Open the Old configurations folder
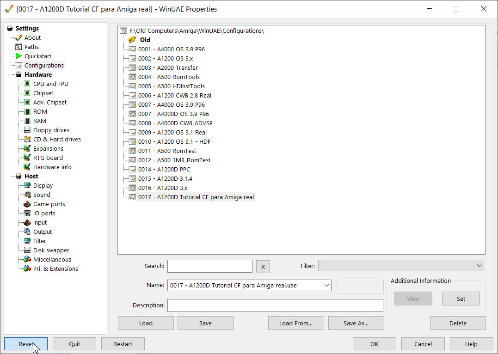Viewport: 498px width, 354px height. tap(145, 40)
